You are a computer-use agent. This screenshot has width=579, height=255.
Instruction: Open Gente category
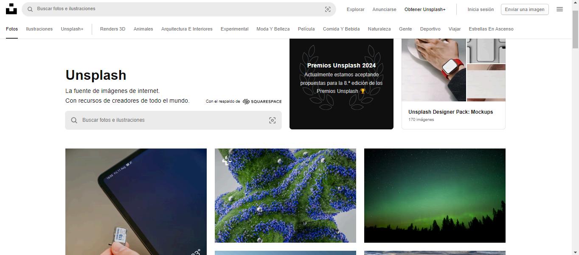405,29
